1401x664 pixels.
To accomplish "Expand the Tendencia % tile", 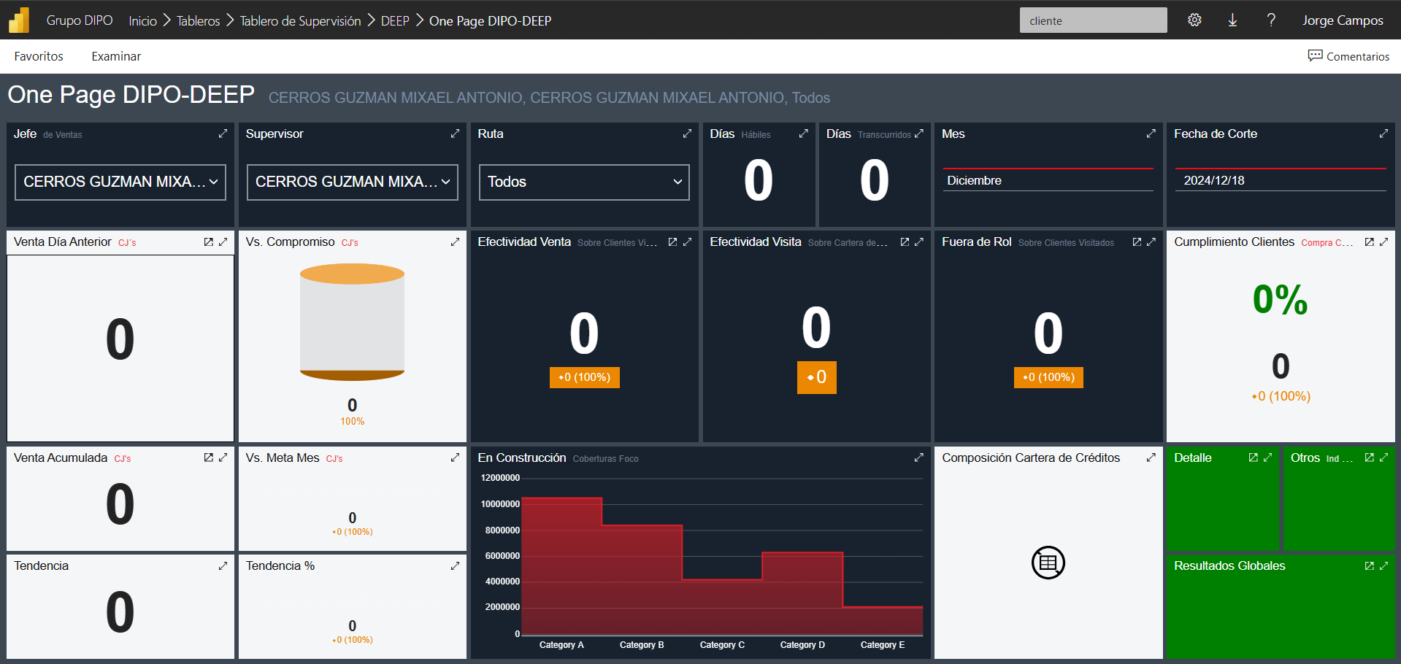I will [455, 565].
